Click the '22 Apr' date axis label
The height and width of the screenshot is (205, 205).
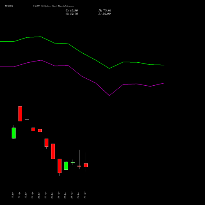46,195
